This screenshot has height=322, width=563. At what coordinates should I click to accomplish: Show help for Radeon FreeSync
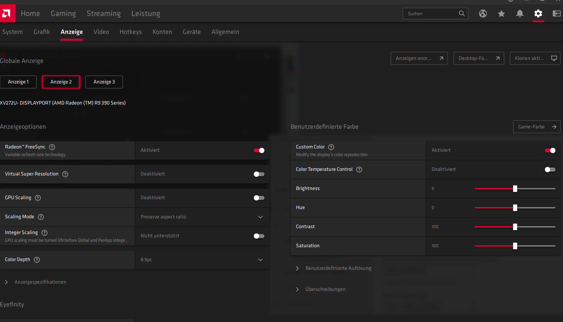coord(52,147)
